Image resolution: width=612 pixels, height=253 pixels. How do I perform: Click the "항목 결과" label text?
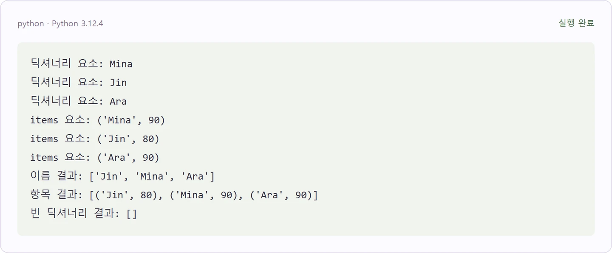click(54, 195)
